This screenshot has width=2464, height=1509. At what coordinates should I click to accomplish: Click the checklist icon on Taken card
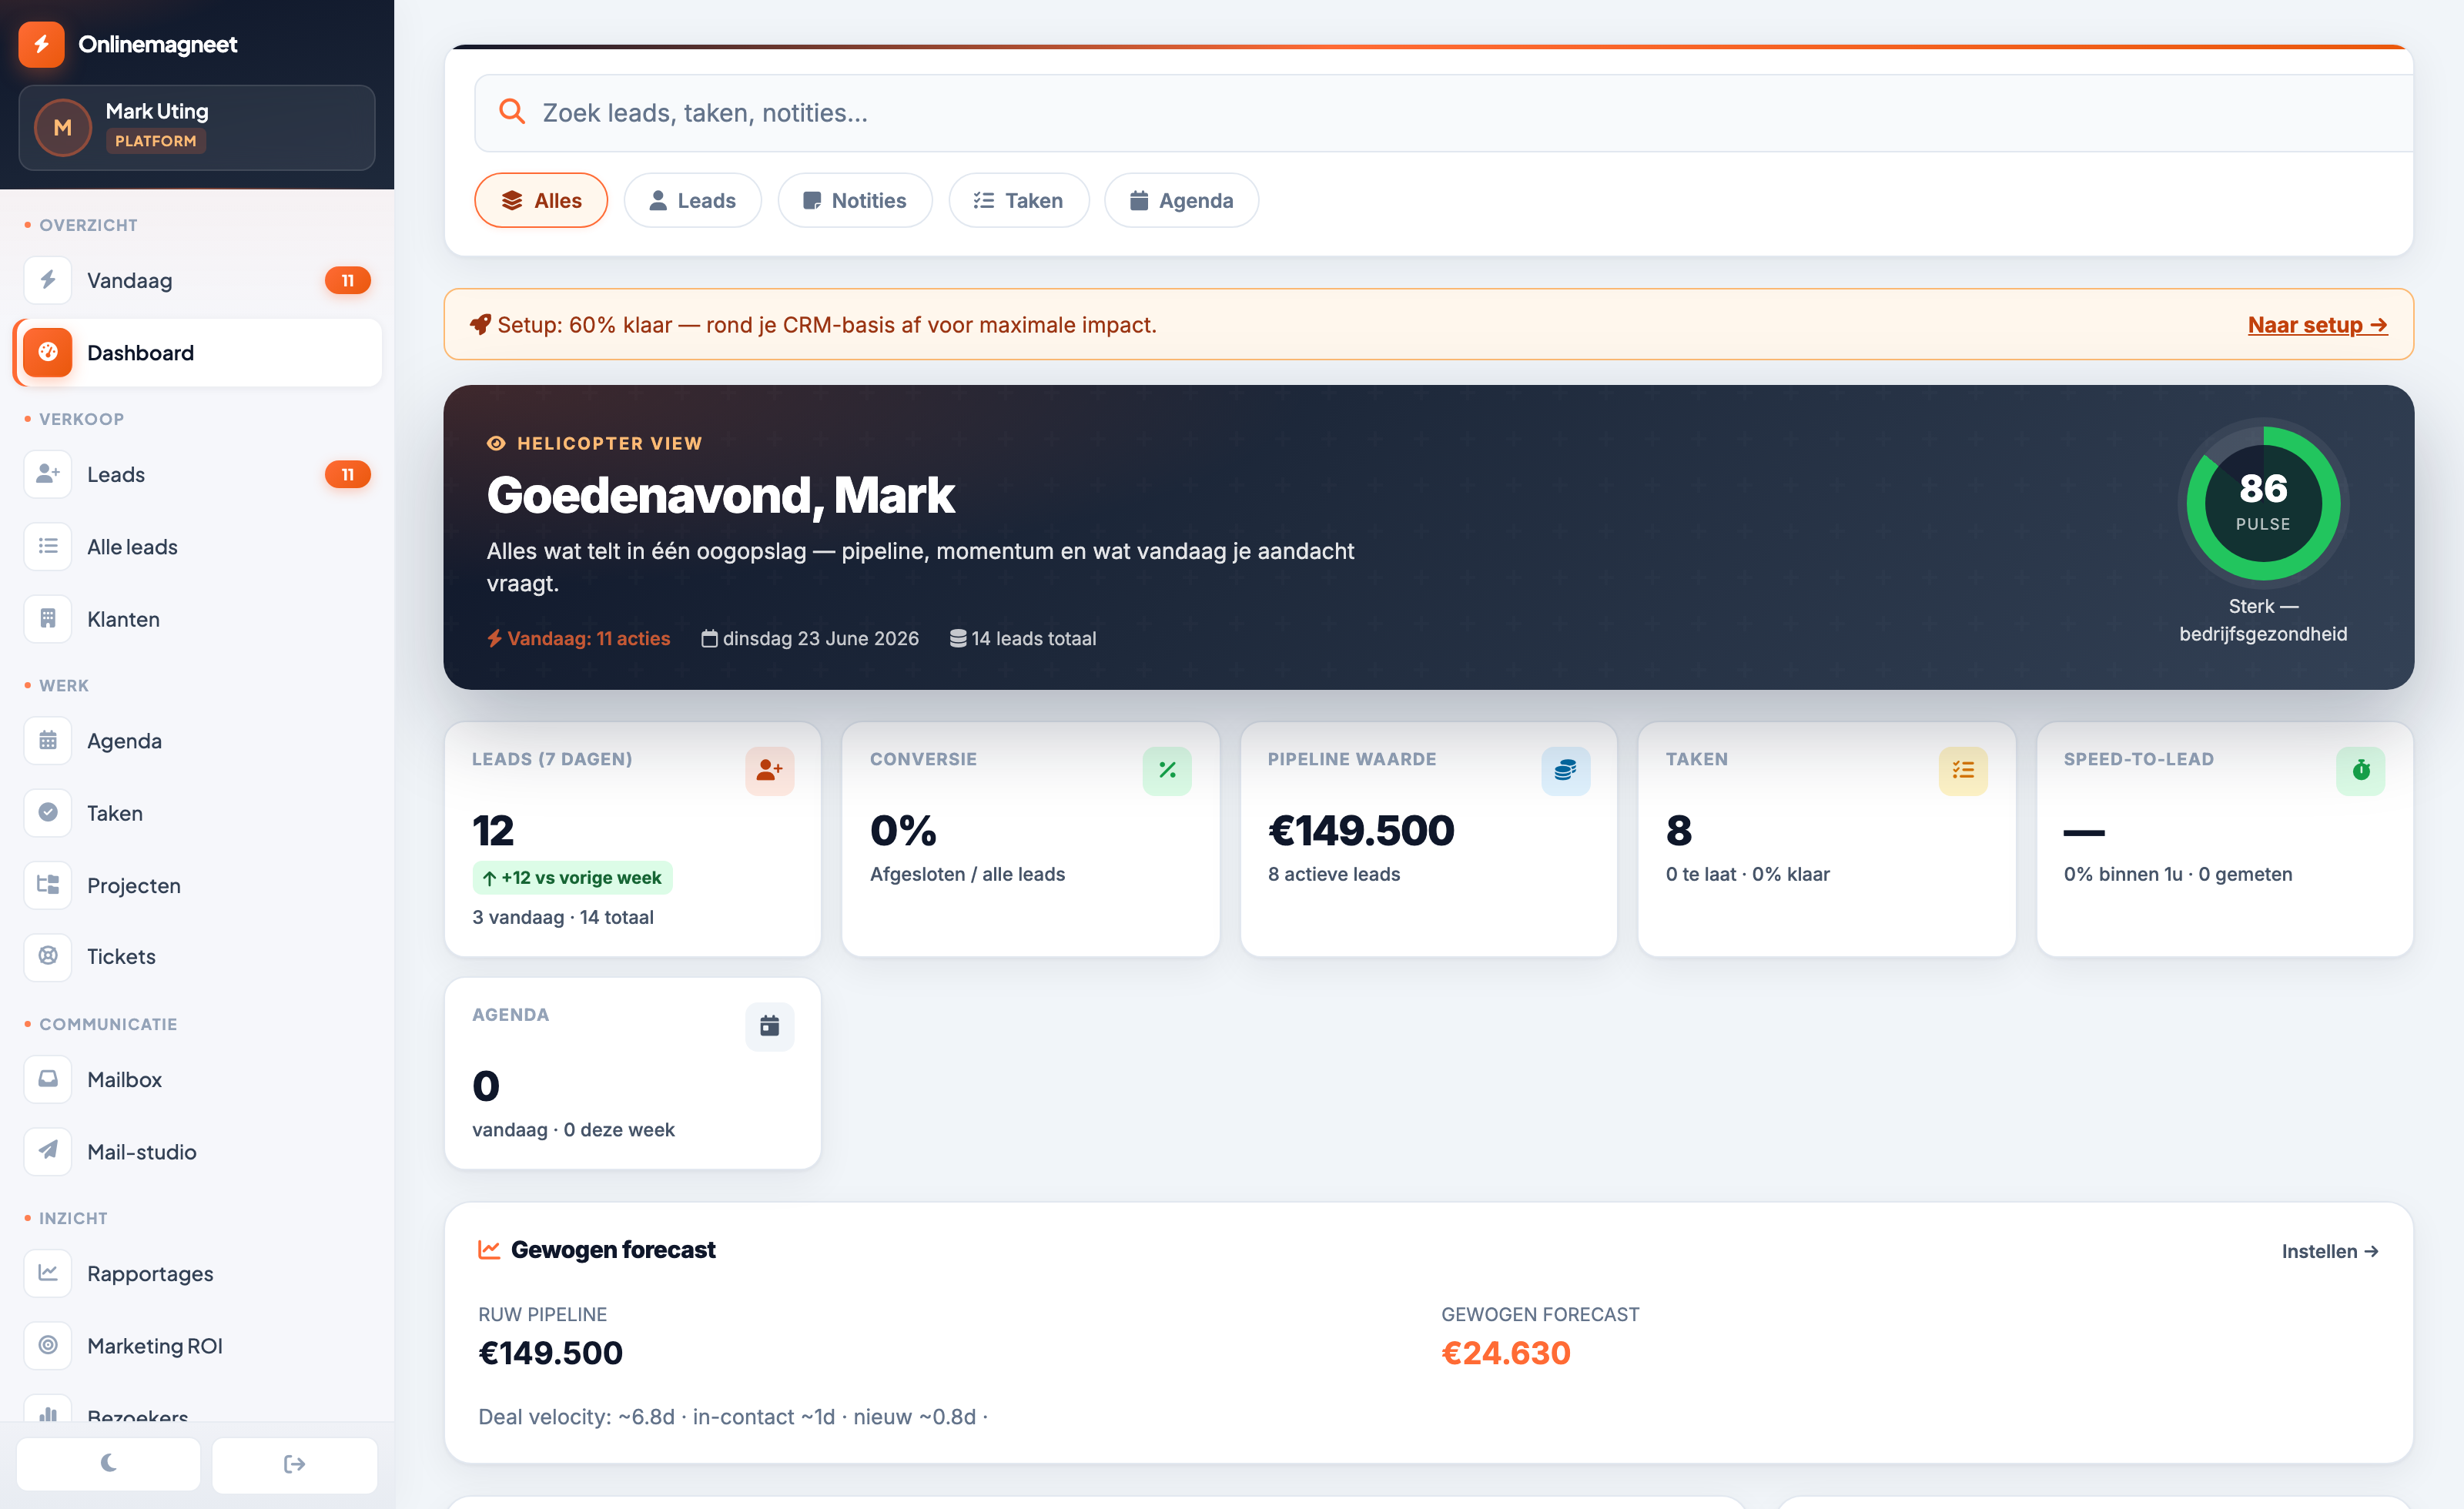pyautogui.click(x=1962, y=770)
